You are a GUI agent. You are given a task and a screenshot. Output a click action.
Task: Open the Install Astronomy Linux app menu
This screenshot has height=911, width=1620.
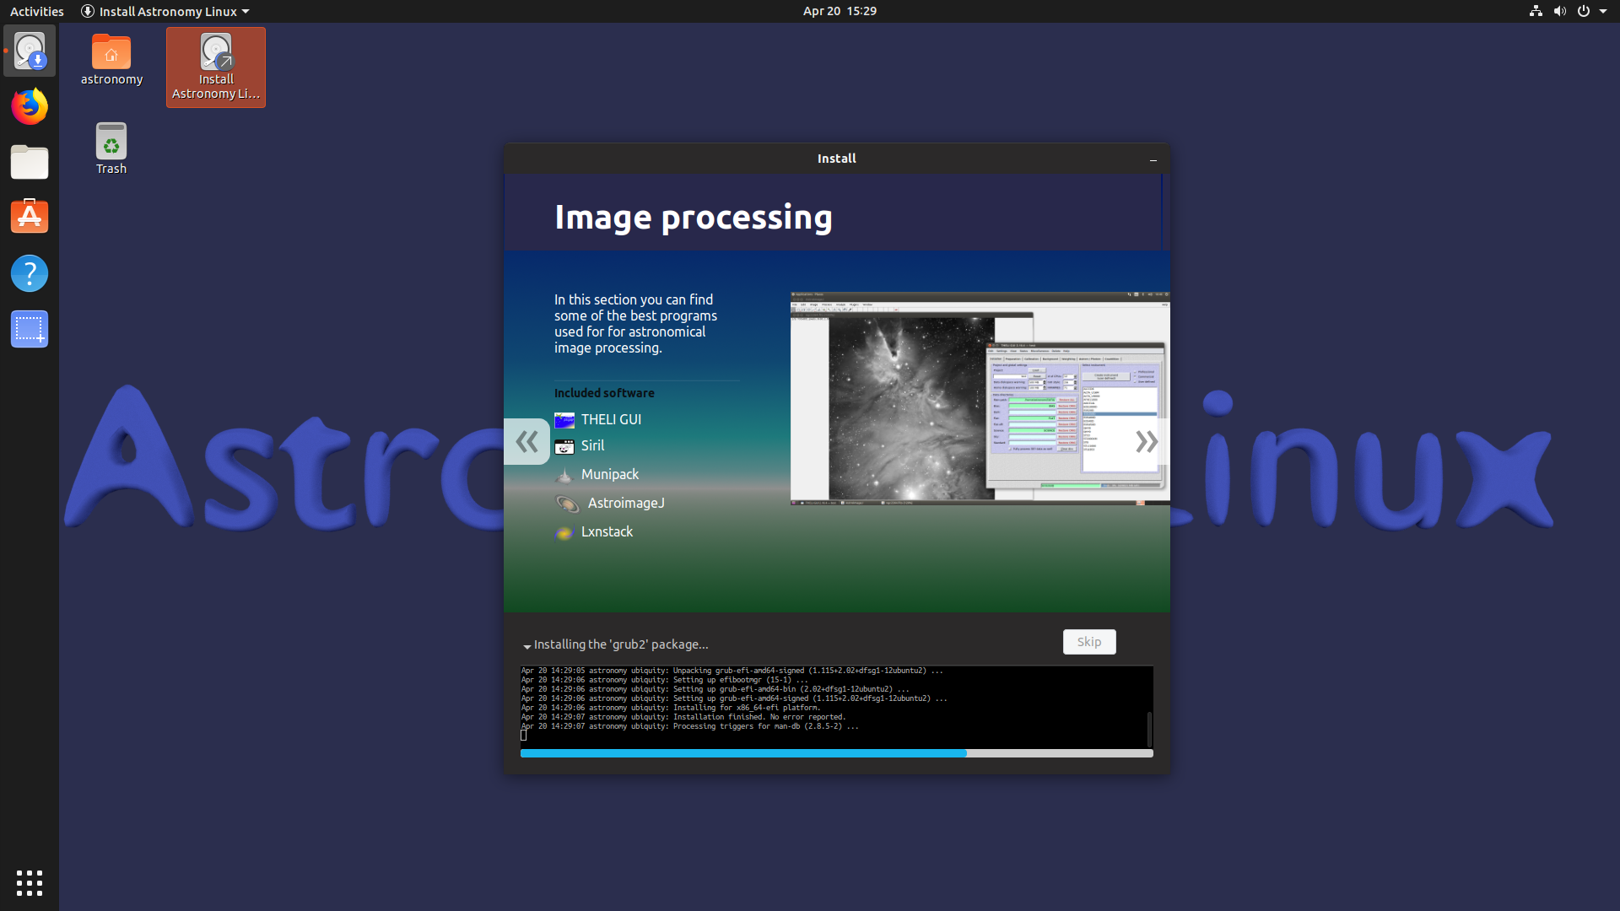pyautogui.click(x=165, y=11)
